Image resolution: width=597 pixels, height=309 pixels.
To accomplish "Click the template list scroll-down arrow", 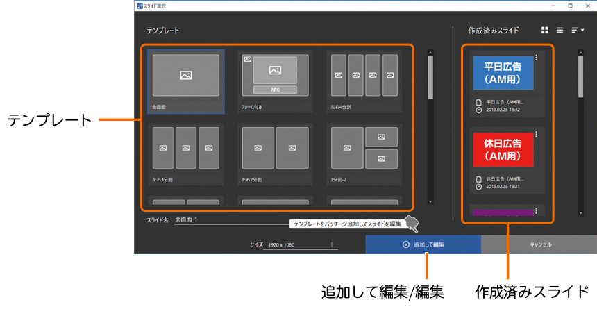I will coord(430,202).
